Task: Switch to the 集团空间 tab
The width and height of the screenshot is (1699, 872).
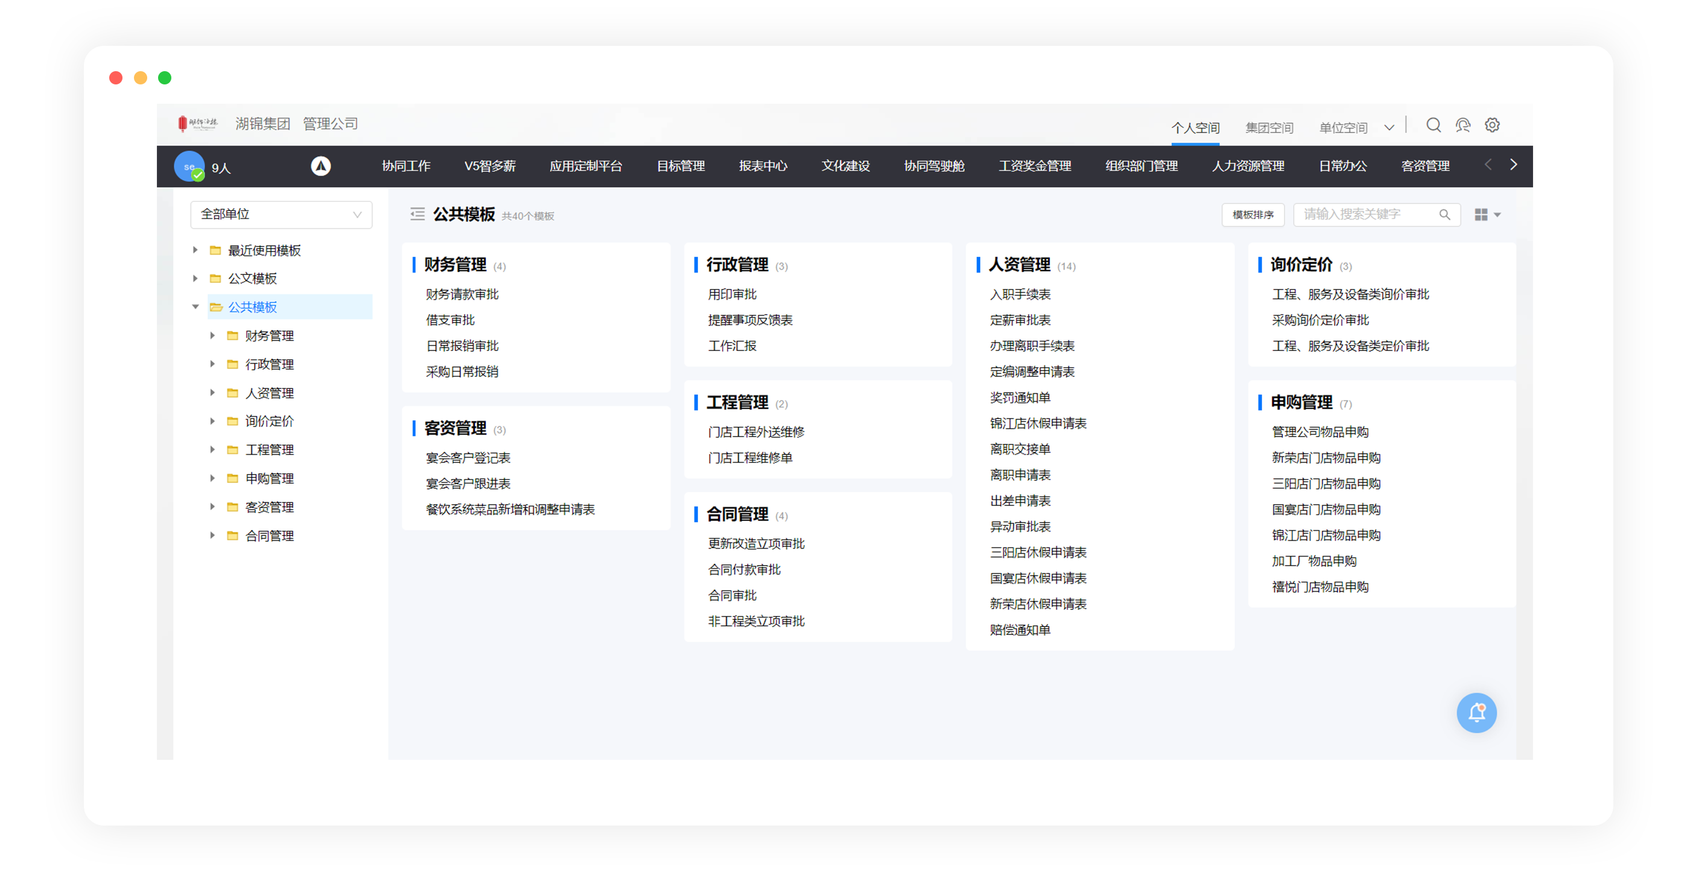Action: point(1268,128)
